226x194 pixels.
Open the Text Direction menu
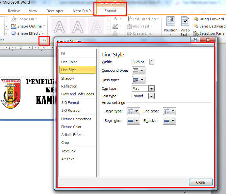(143, 19)
